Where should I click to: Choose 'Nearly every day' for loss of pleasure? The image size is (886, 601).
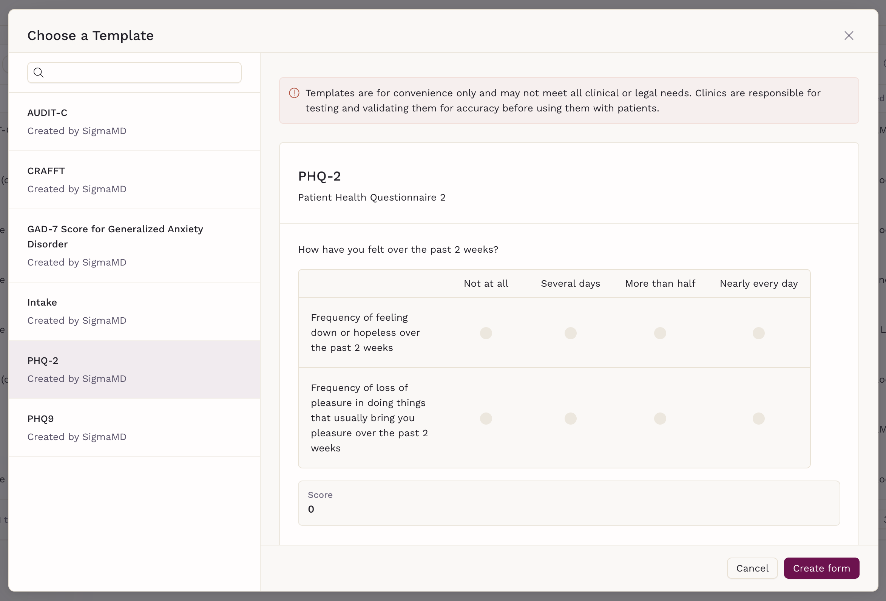(x=758, y=418)
